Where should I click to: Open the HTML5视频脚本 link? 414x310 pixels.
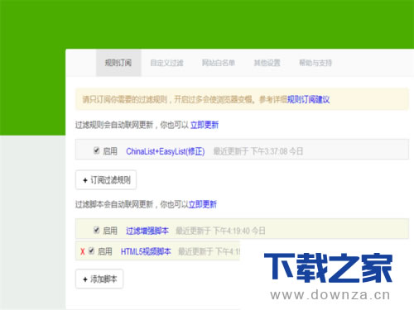point(146,251)
